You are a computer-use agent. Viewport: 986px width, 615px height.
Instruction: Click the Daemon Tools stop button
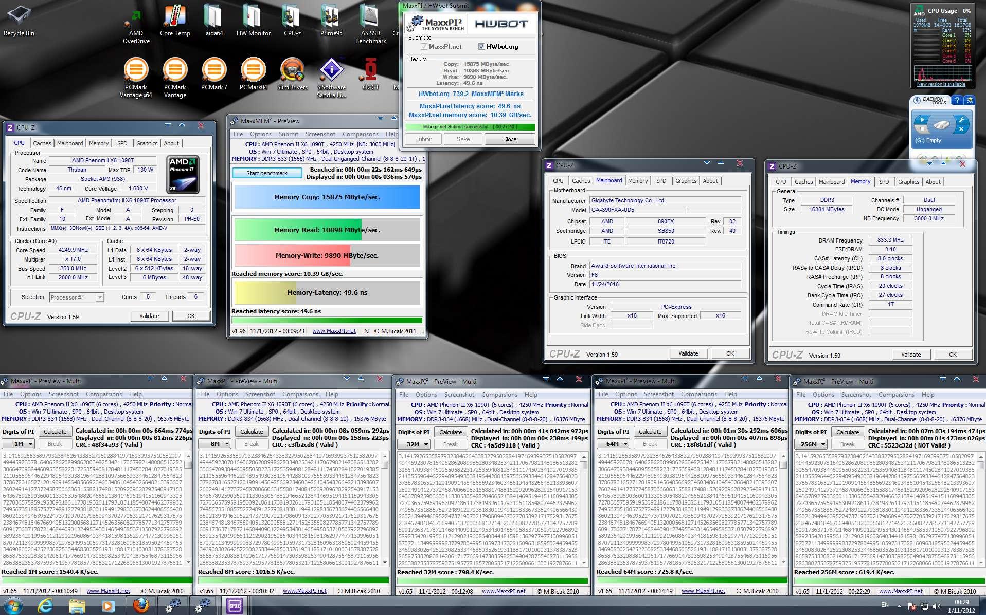pyautogui.click(x=921, y=129)
